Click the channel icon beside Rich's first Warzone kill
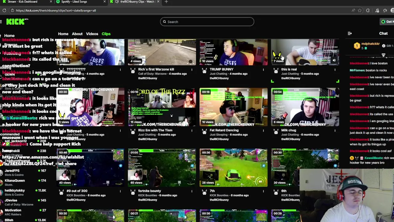394x222 pixels. [x=133, y=71]
